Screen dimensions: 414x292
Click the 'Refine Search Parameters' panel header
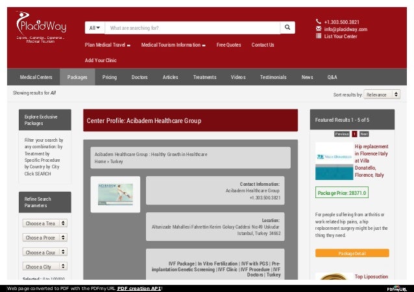(x=45, y=202)
